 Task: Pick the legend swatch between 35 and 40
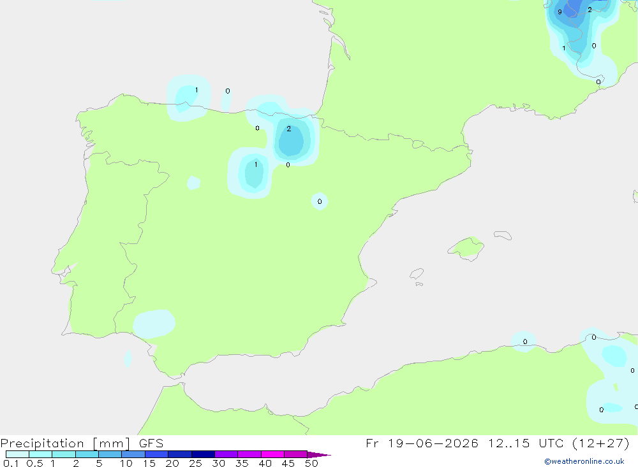(249, 454)
